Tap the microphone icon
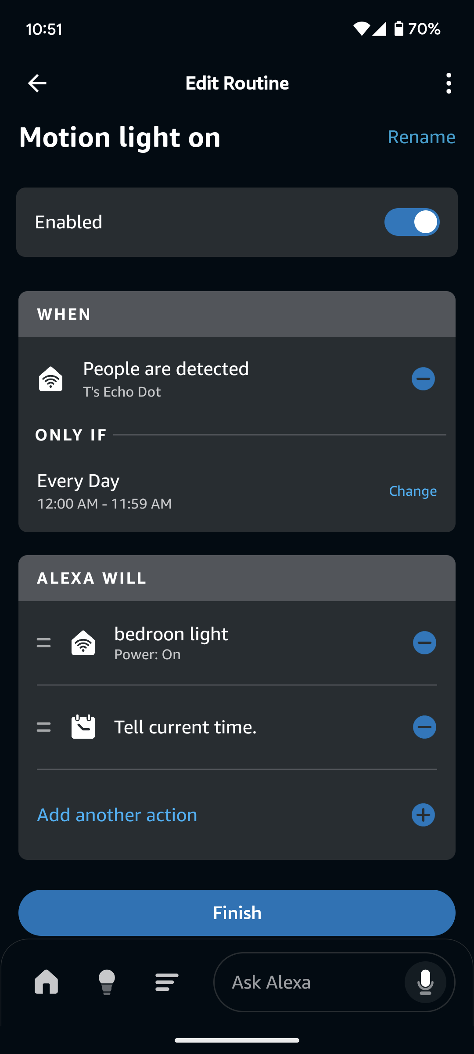Screen dimensions: 474x1054 [x=425, y=982]
